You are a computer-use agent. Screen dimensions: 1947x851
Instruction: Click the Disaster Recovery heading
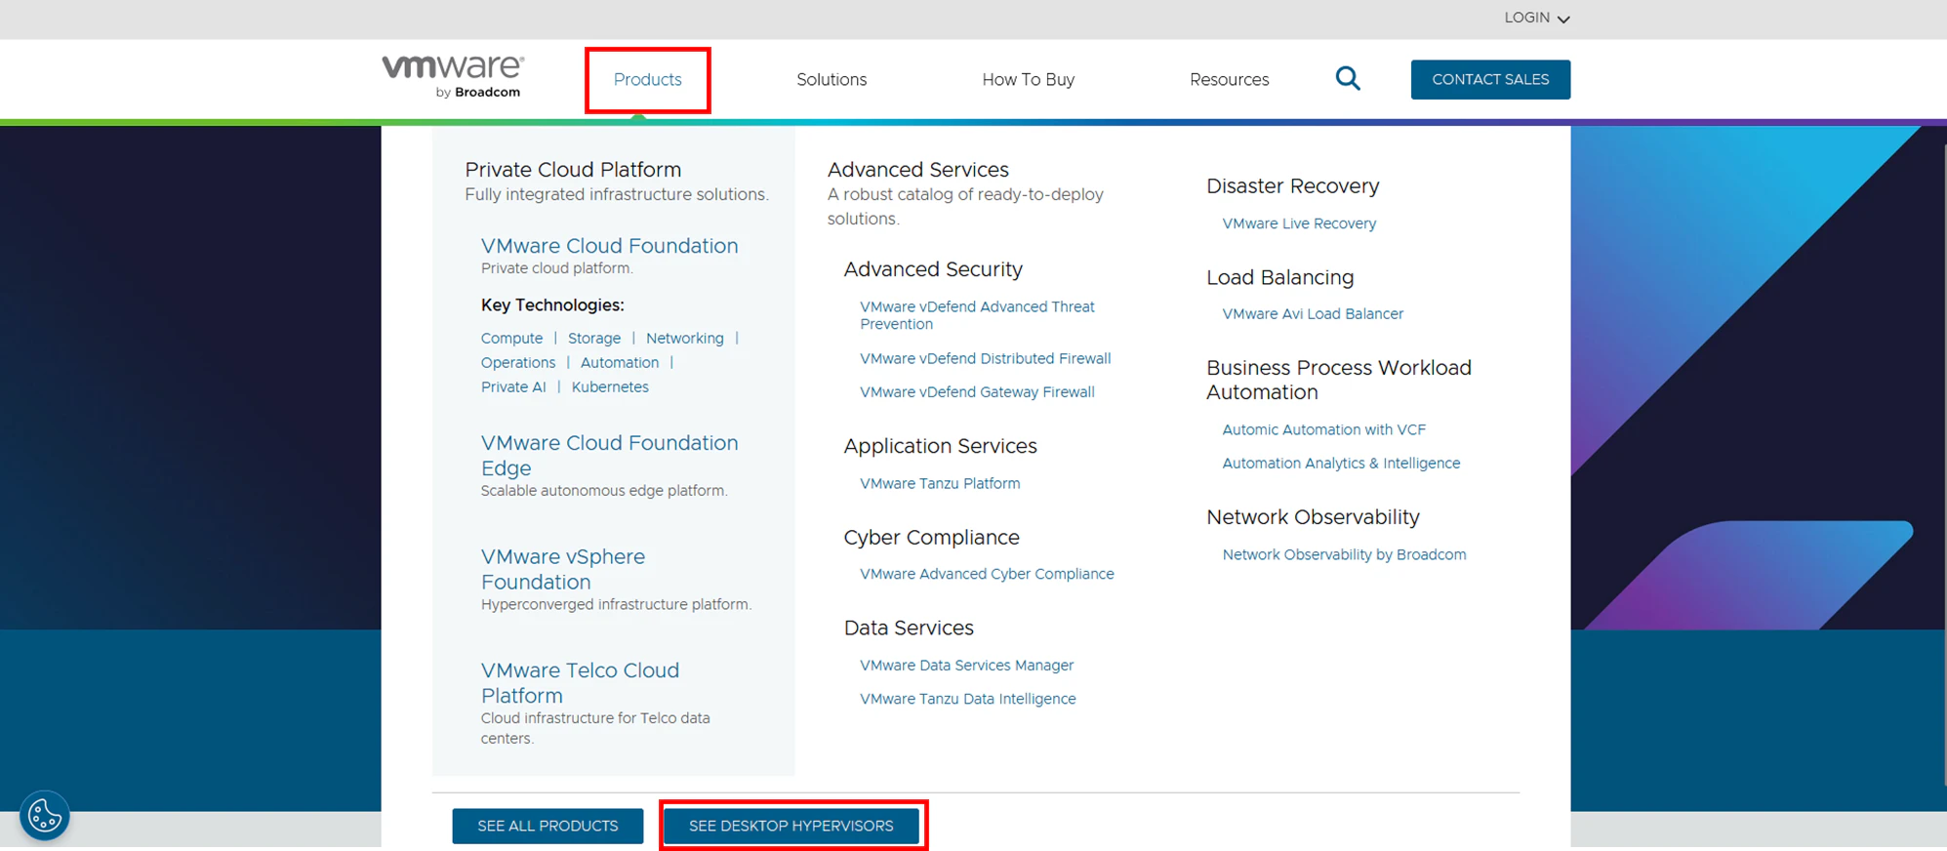(1292, 186)
